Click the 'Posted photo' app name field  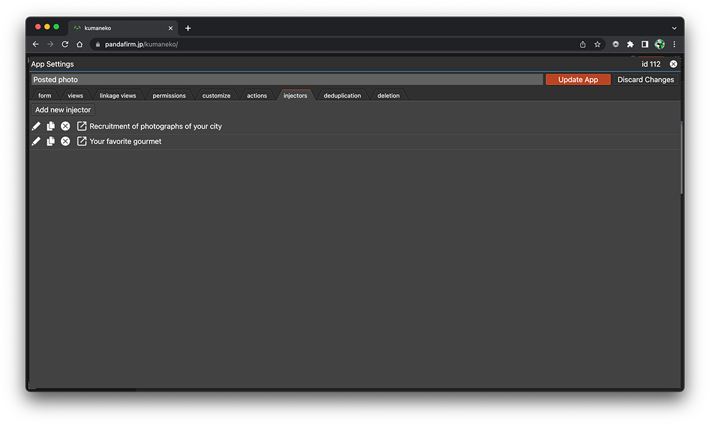pyautogui.click(x=286, y=80)
